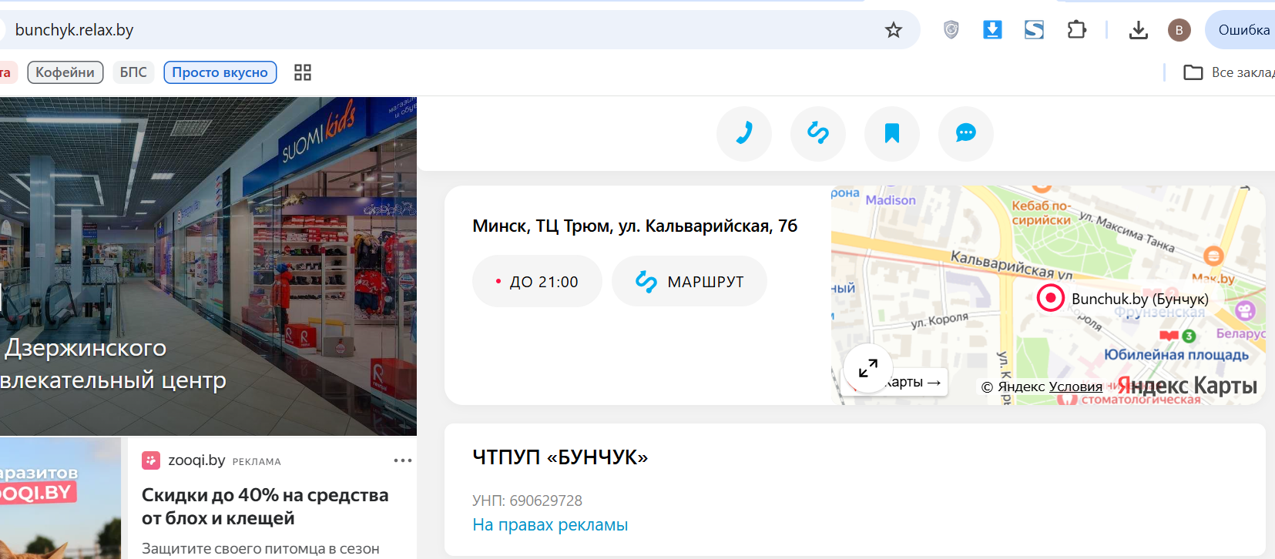The width and height of the screenshot is (1275, 559).
Task: Click the Bunchuk.by map pin
Action: click(x=1050, y=298)
